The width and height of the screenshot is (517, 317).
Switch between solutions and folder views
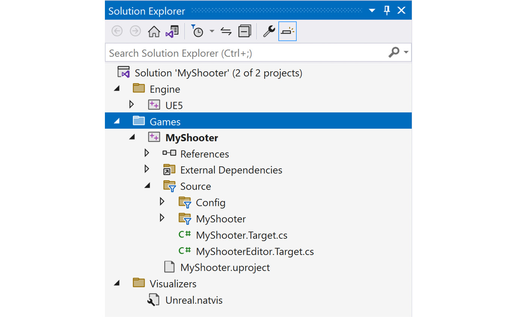172,32
